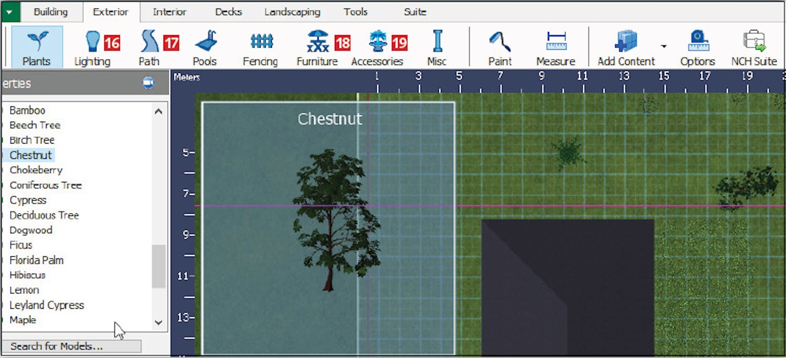Choose the Path tool
The image size is (786, 358).
[150, 47]
